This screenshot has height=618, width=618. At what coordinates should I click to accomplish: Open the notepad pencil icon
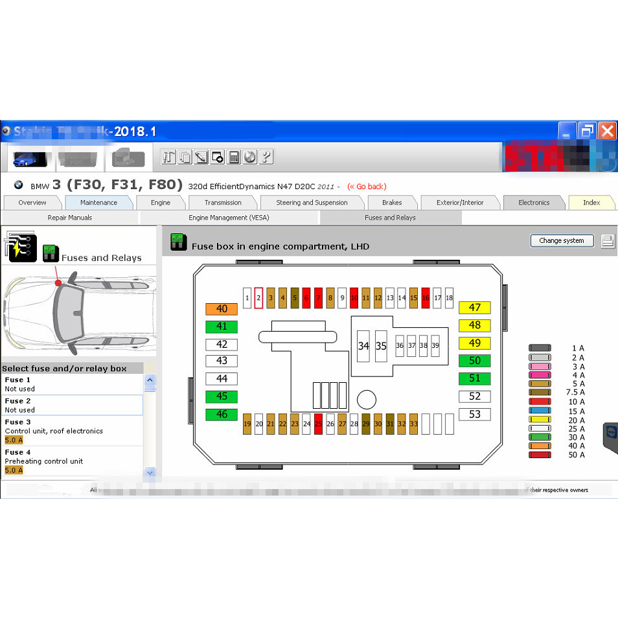tap(201, 157)
